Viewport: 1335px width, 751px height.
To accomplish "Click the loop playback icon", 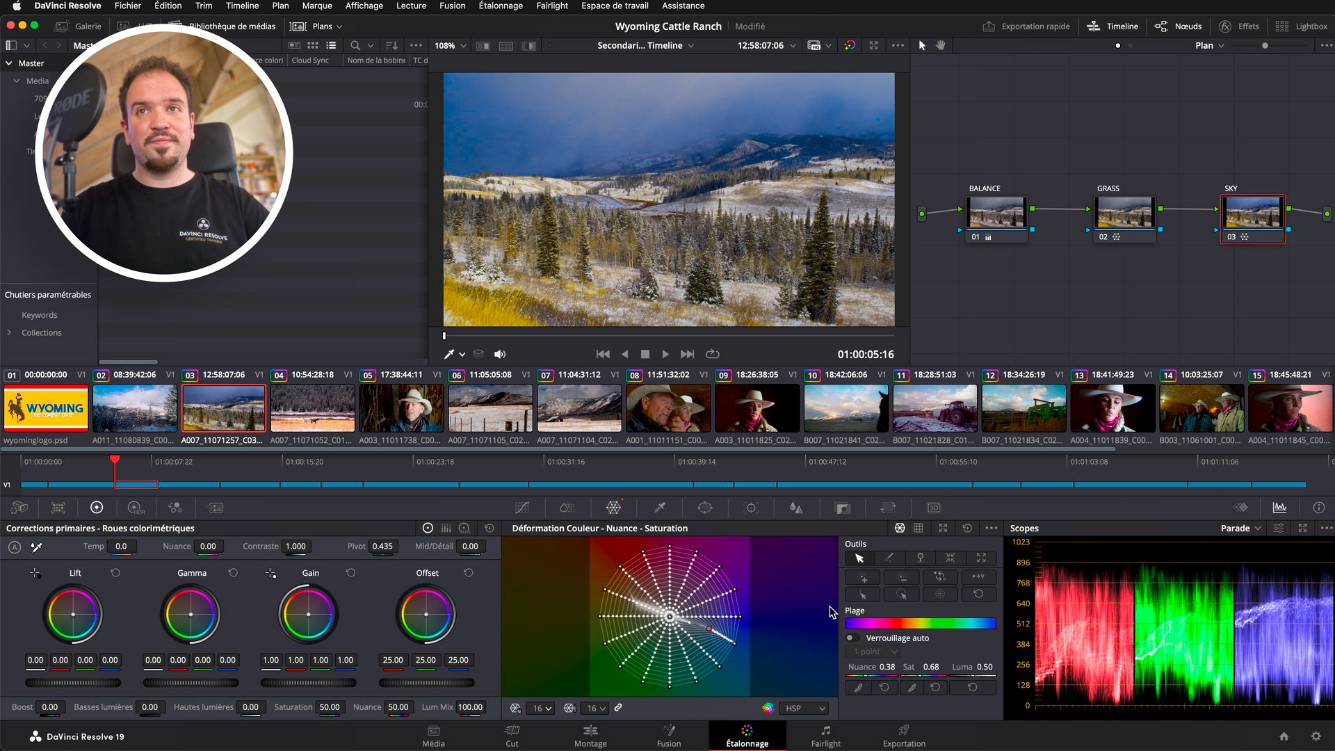I will pos(713,355).
